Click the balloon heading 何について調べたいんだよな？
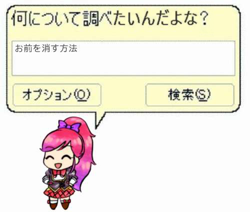 110,18
